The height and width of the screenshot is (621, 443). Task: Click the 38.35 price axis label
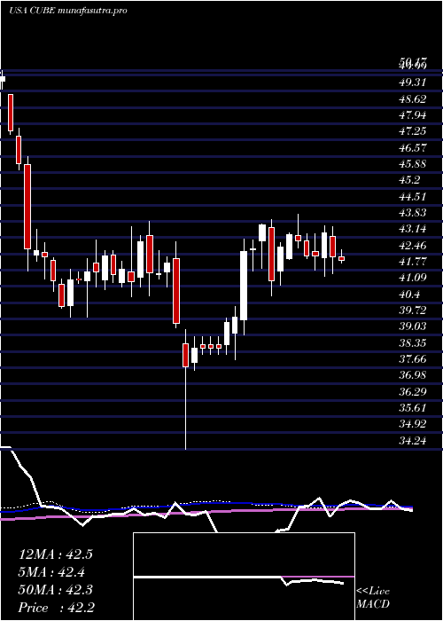point(413,342)
